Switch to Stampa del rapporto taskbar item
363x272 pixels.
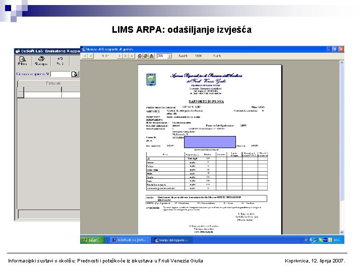(172, 240)
